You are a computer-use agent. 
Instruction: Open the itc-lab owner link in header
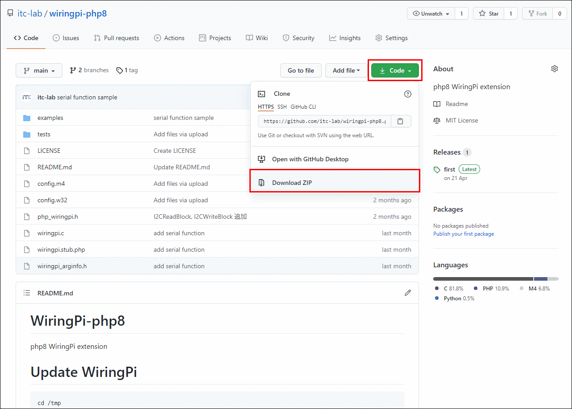click(x=29, y=13)
